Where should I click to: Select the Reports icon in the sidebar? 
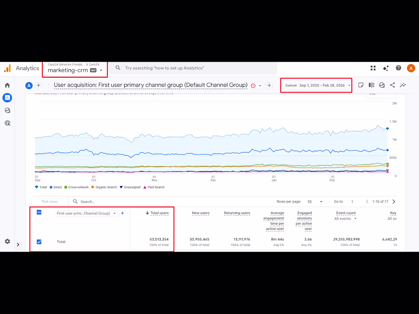[x=7, y=97]
